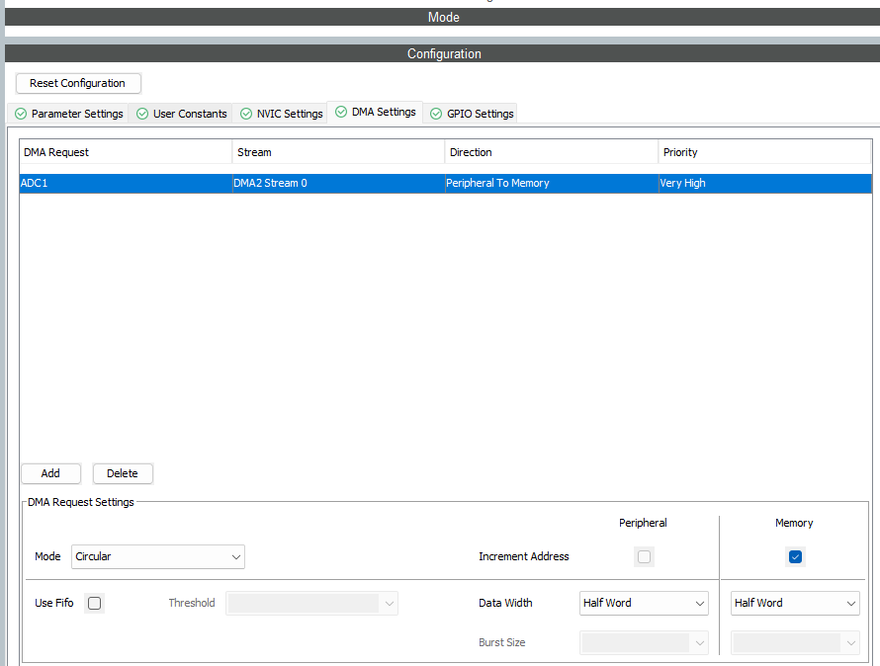Image resolution: width=880 pixels, height=666 pixels.
Task: Click the Priority column header
Action: 764,152
